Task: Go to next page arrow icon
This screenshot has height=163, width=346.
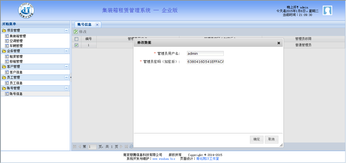Action: tap(121, 147)
